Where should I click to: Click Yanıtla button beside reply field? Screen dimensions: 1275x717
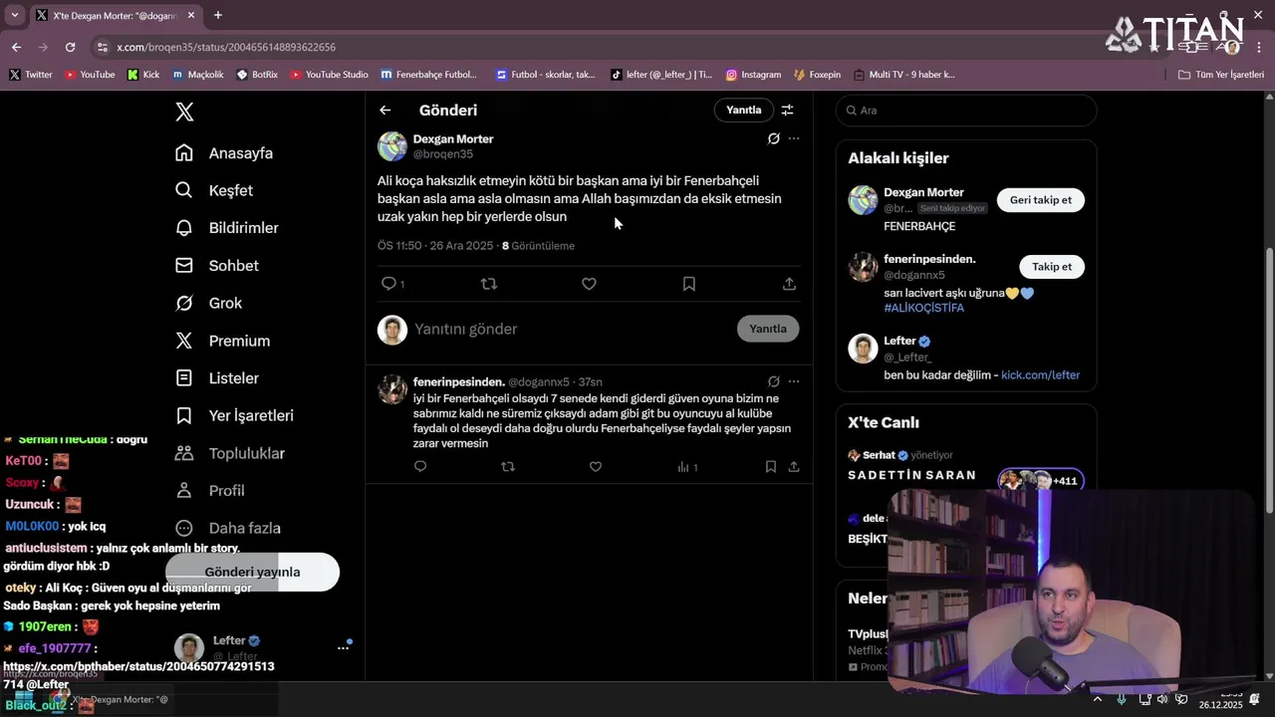click(768, 329)
